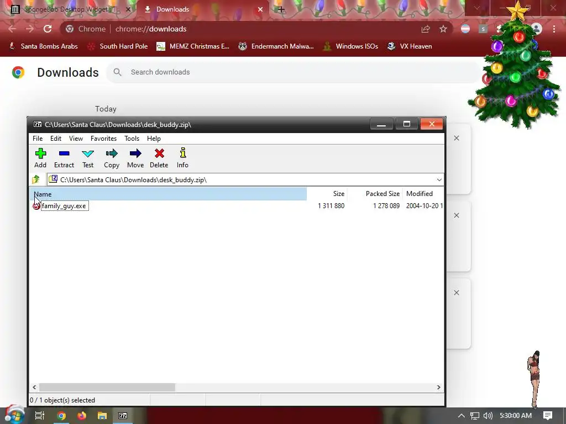
Task: Close the SpongeBob Desktop Widget tab
Action: 128,9
